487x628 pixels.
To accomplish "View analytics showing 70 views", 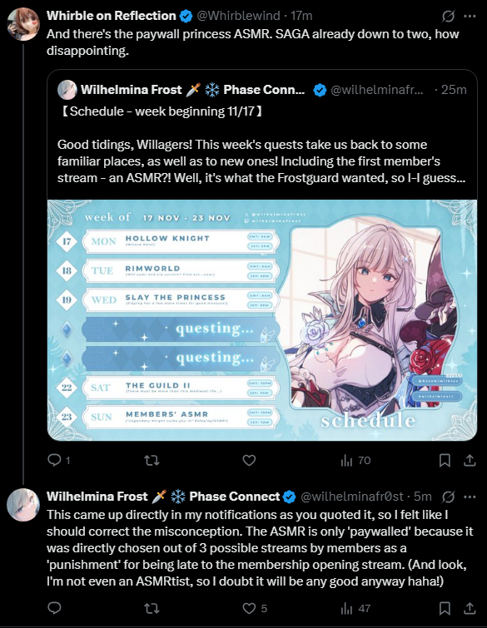I will click(x=355, y=461).
